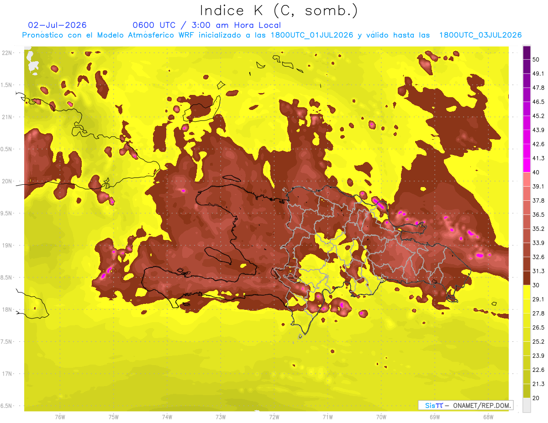
Task: Click the colorbar value '21.3'
Action: coord(538,384)
